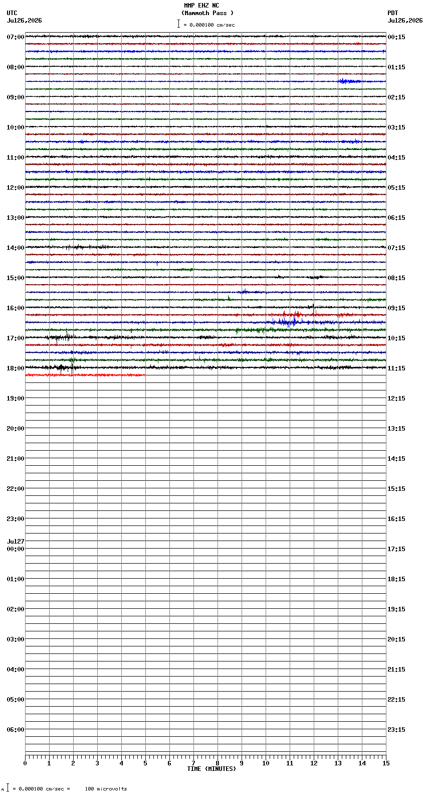The width and height of the screenshot is (426, 795).
Task: Click the '0' tick label on time axis
Action: pos(25,763)
